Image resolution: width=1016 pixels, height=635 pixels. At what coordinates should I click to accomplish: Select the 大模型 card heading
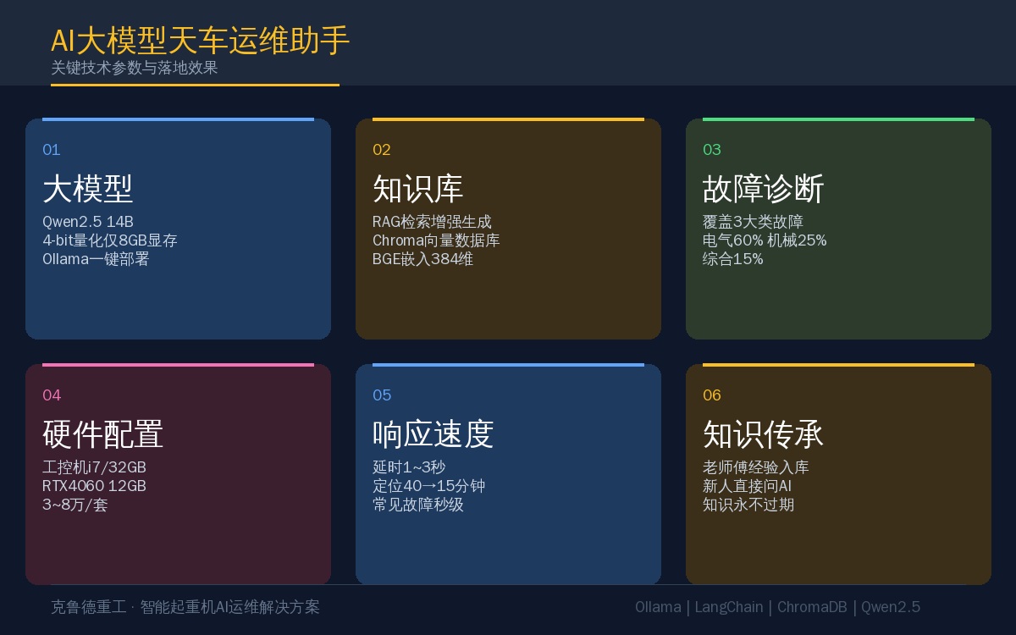click(x=88, y=188)
